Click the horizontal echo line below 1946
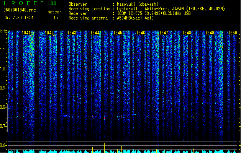241x153 pixels. [x=134, y=114]
